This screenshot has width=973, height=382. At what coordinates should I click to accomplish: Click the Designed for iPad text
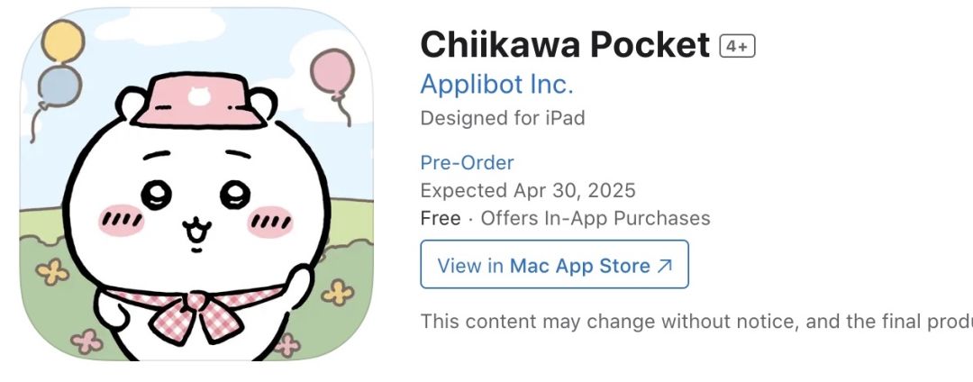coord(502,118)
